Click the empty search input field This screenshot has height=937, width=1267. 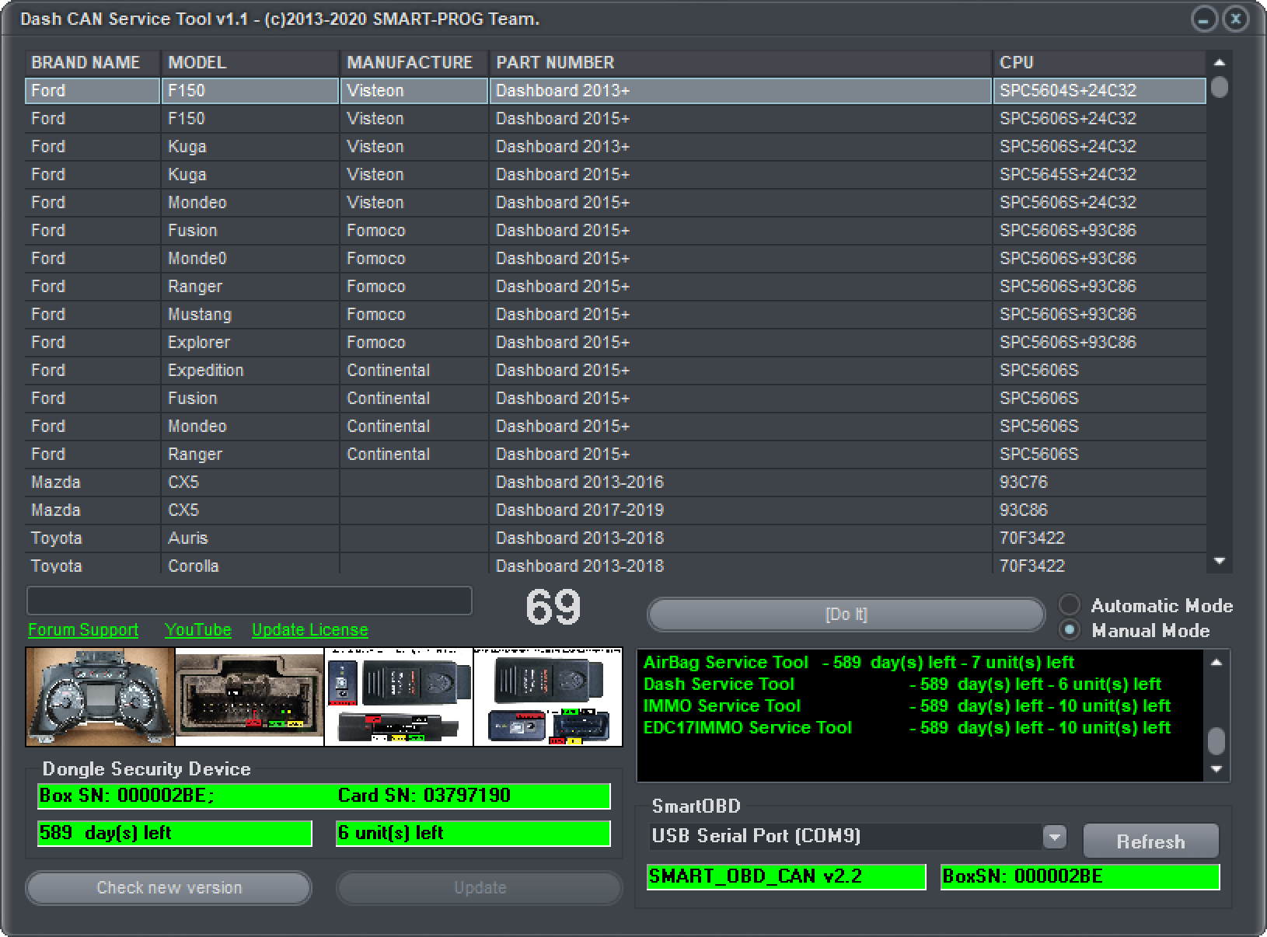pos(249,600)
